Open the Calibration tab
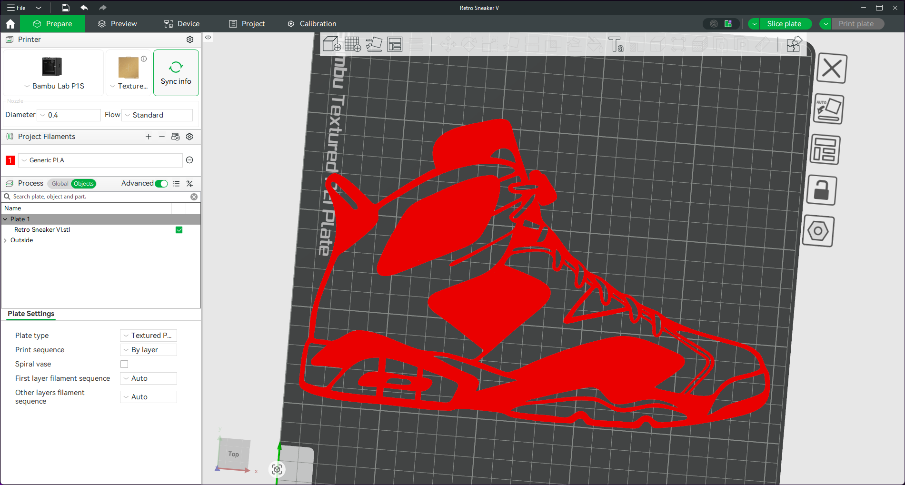This screenshot has width=905, height=485. (312, 24)
